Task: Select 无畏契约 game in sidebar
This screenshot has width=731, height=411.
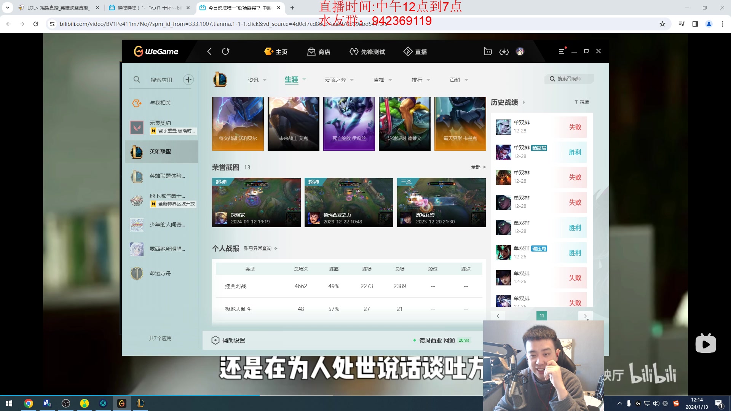Action: click(x=162, y=127)
